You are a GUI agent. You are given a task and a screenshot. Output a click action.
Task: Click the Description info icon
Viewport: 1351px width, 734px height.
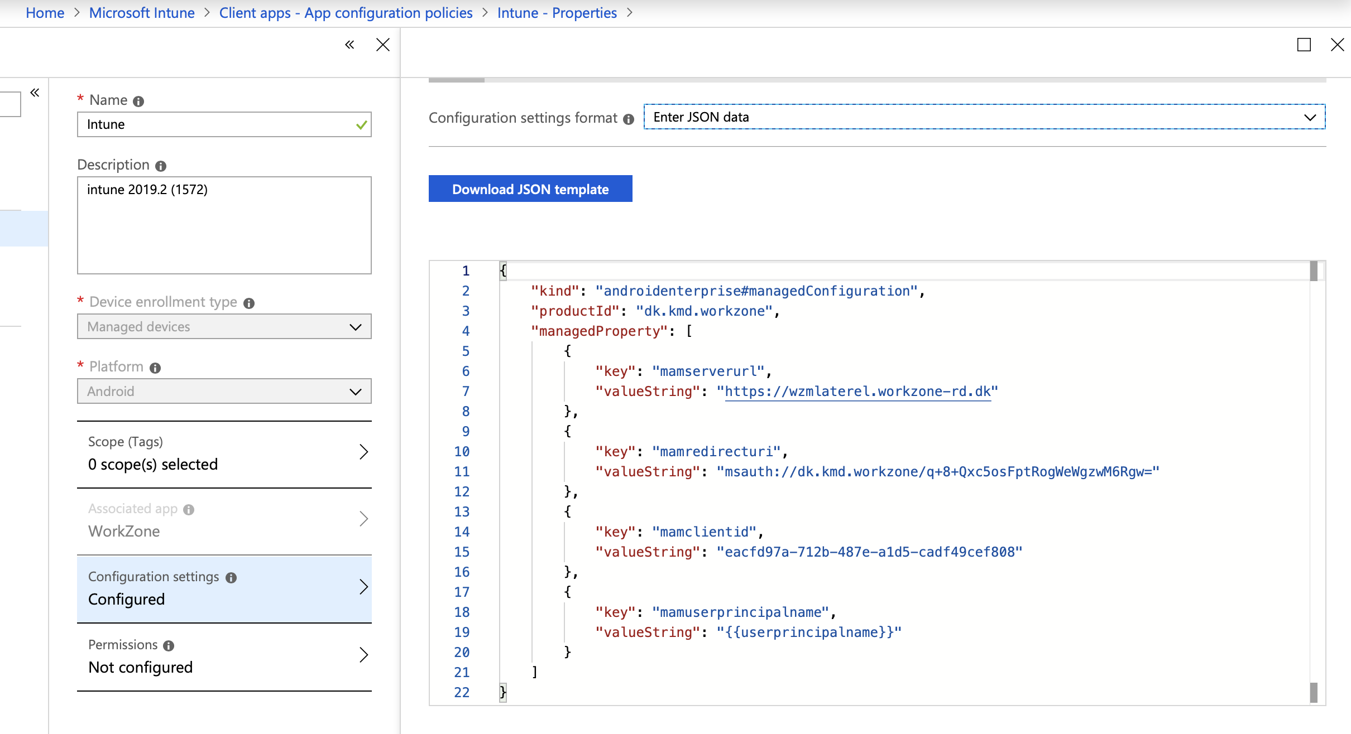click(161, 166)
